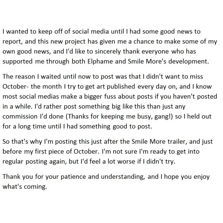Click the word 'commission' in second paragraph
The width and height of the screenshot is (223, 223).
click(20, 116)
